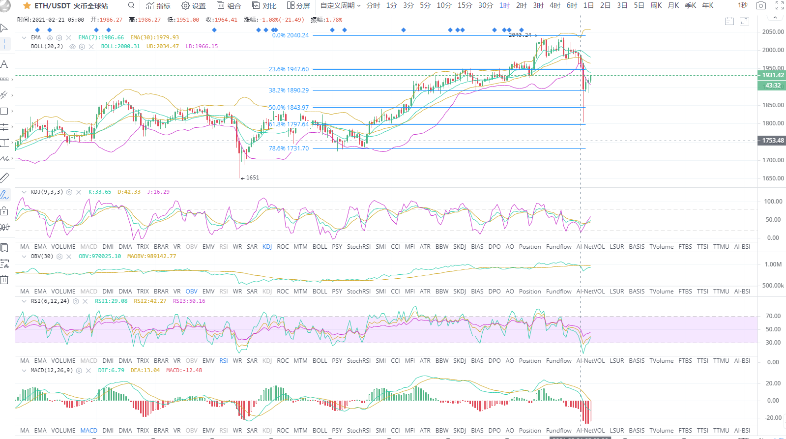Expand the trend line tool group arrow

click(x=12, y=95)
